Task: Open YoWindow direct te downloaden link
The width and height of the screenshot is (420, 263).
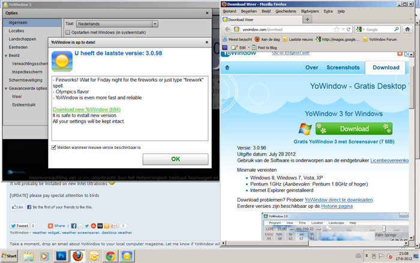Action: (x=338, y=200)
